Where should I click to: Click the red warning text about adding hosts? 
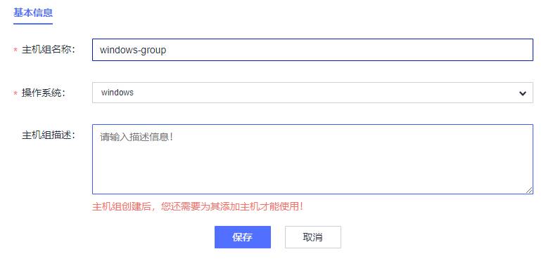pyautogui.click(x=198, y=207)
